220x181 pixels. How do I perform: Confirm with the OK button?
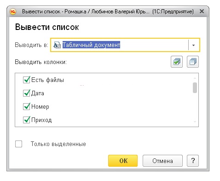coord(123,161)
